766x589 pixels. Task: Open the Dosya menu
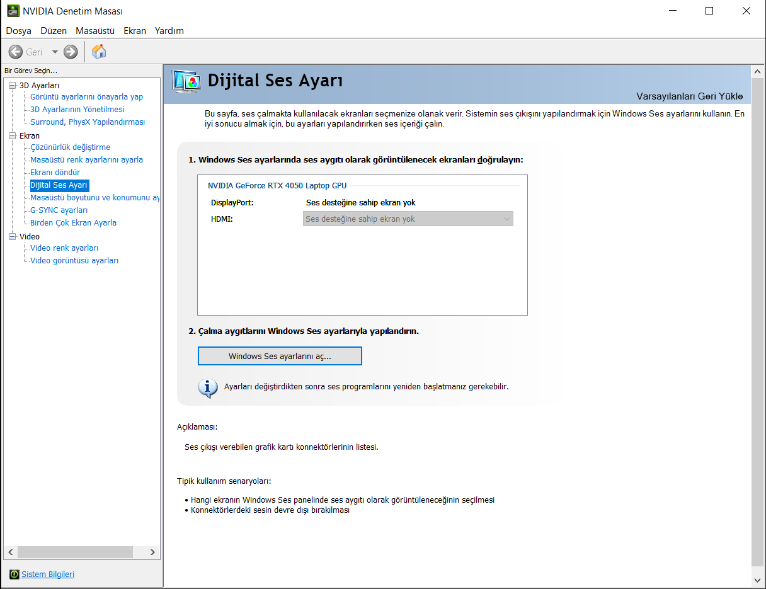click(x=19, y=30)
